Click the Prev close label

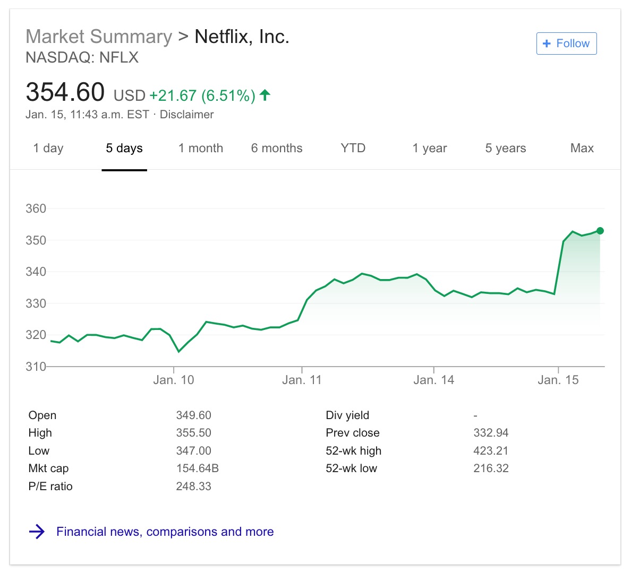coord(353,433)
